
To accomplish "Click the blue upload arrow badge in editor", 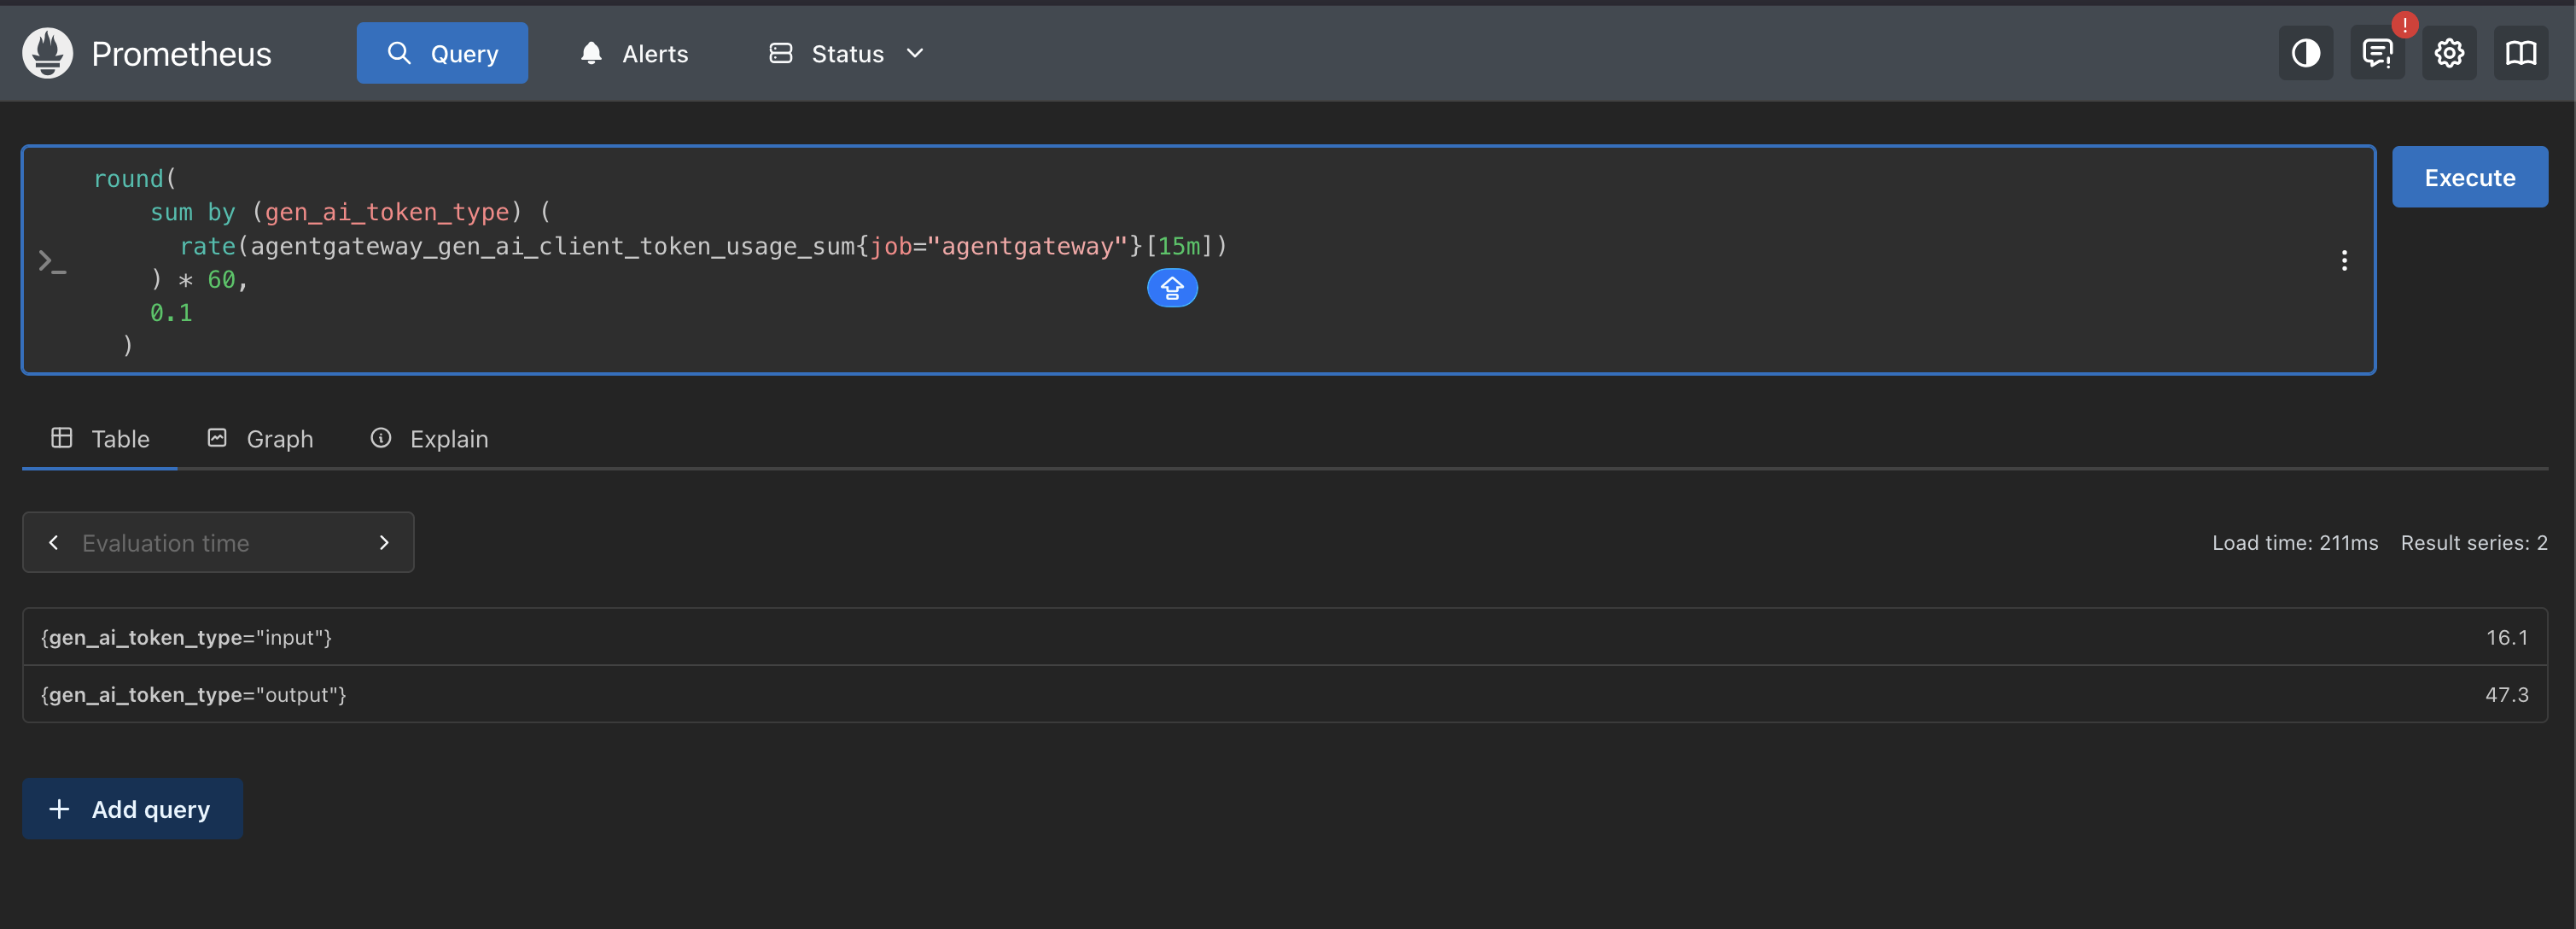I will (1172, 288).
